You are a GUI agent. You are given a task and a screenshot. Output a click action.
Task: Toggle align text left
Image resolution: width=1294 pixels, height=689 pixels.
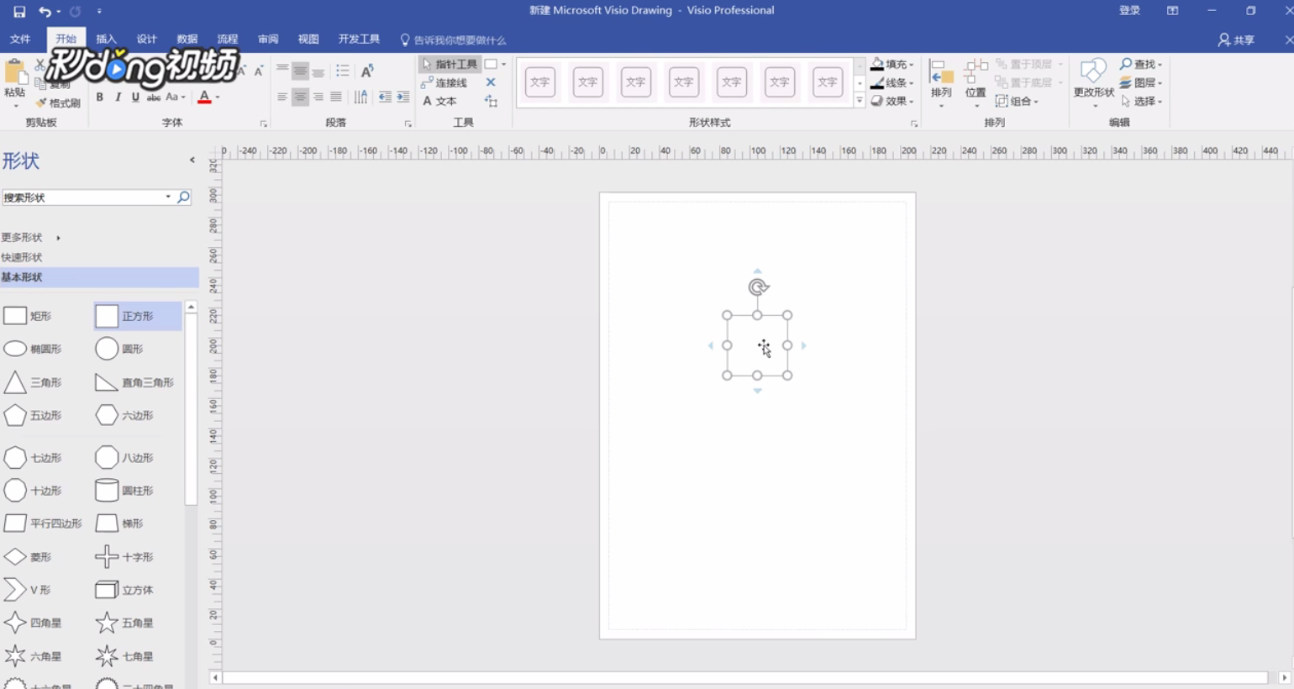click(x=282, y=97)
